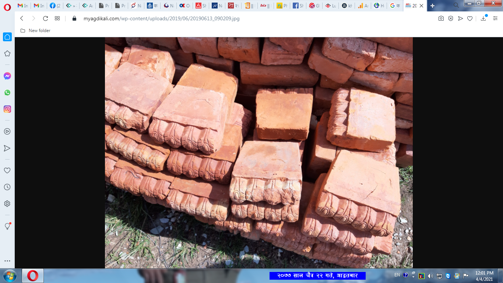Open Easy Setup sliders menu
503x283 pixels.
tap(495, 18)
